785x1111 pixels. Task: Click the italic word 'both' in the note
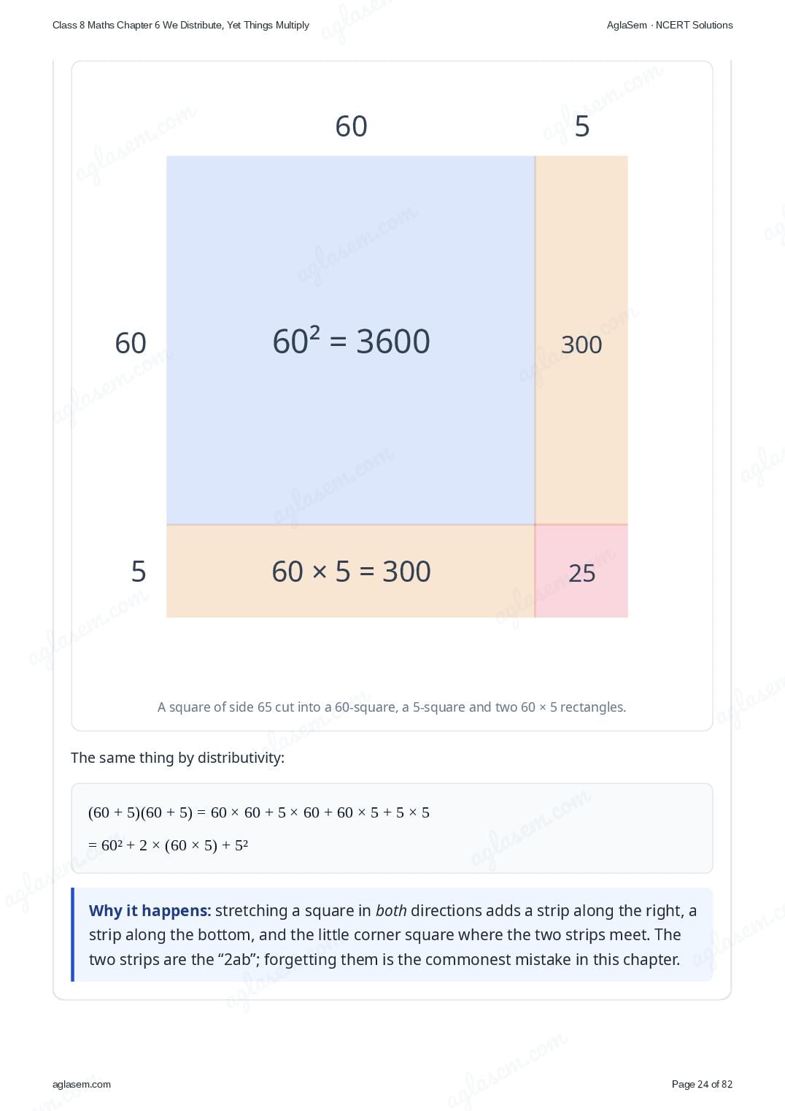[391, 910]
